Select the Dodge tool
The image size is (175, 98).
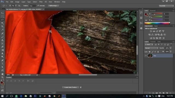(2, 57)
